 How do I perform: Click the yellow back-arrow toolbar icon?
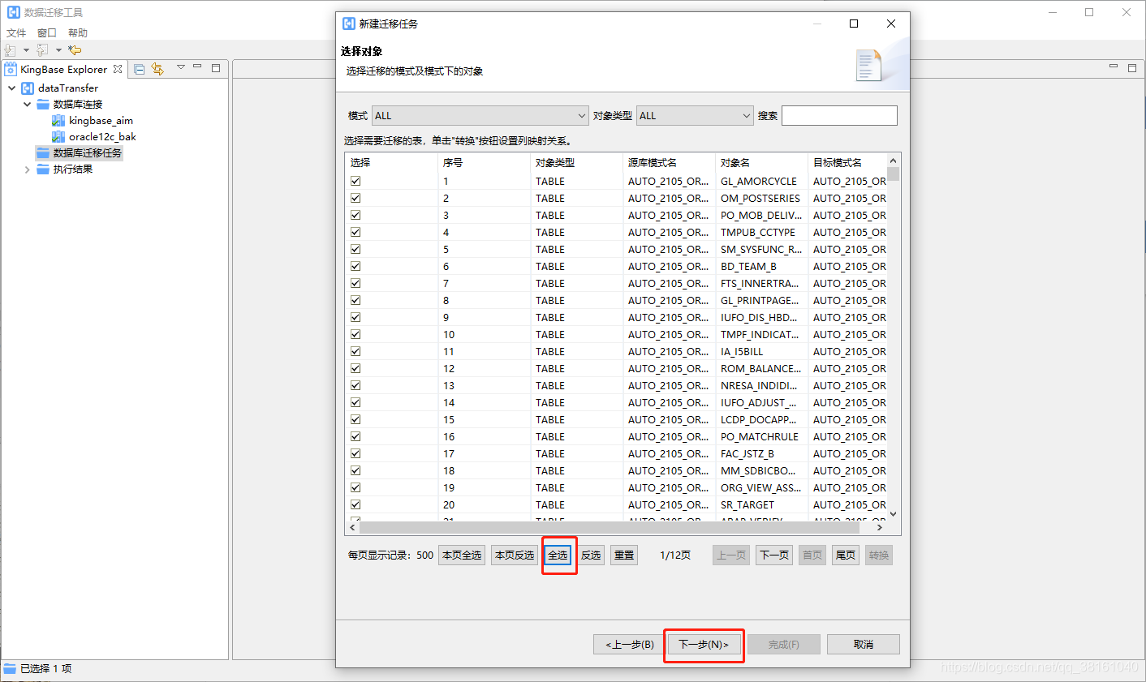coord(75,50)
